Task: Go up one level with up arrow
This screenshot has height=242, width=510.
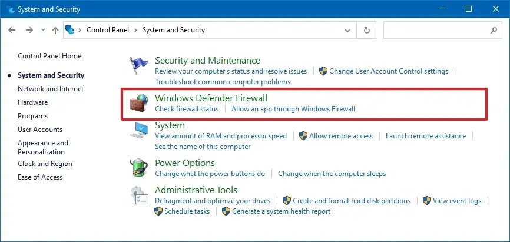Action: (x=55, y=30)
